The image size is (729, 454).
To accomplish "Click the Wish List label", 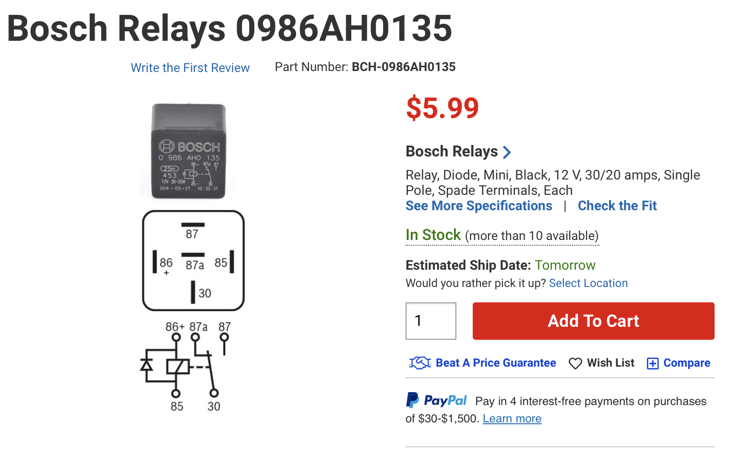I will pyautogui.click(x=610, y=363).
